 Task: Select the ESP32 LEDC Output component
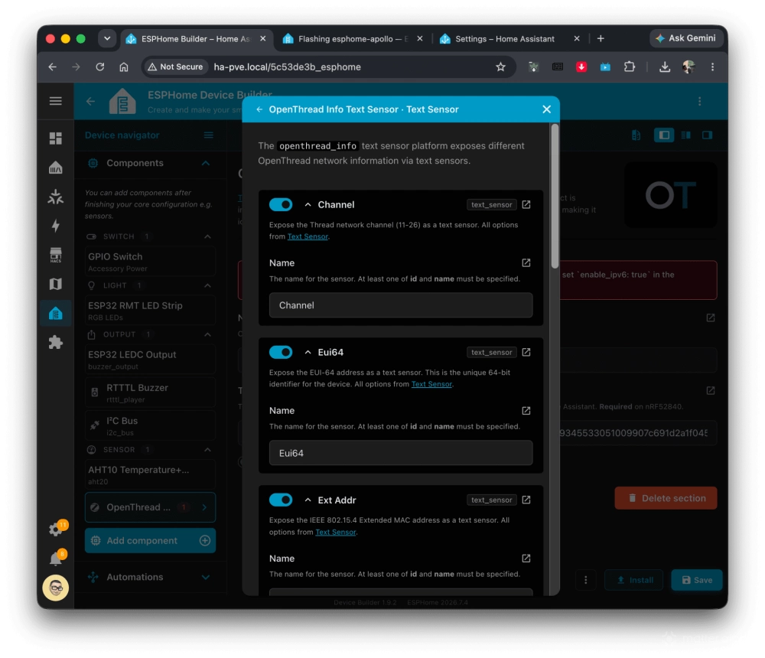150,360
